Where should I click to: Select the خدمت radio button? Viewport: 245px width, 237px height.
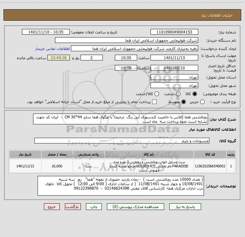(178, 94)
